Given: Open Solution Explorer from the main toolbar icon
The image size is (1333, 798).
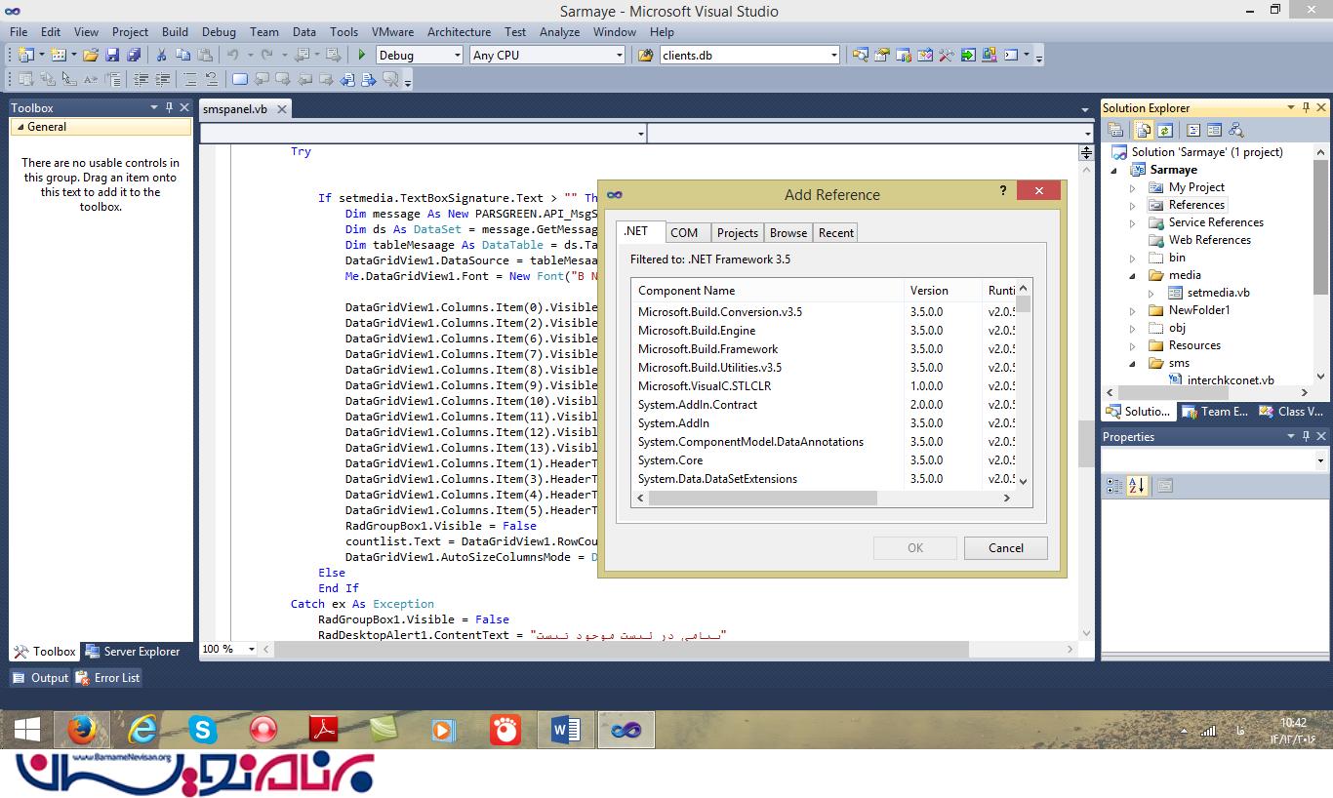Looking at the screenshot, I should coord(861,56).
